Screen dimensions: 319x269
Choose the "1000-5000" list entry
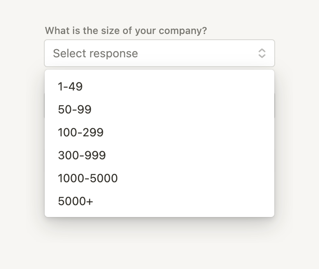[x=88, y=179]
